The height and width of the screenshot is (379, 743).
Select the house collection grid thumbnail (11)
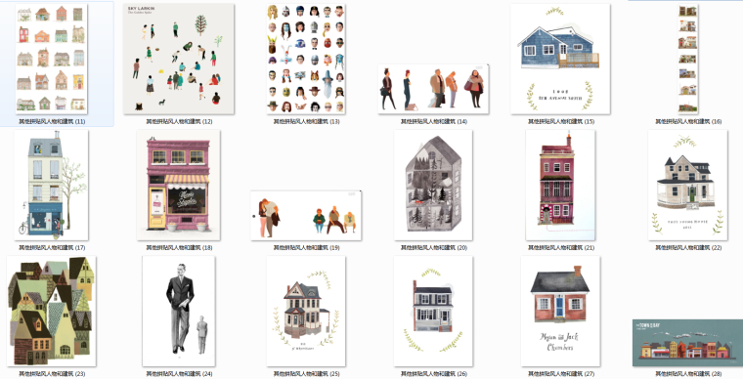(x=51, y=60)
